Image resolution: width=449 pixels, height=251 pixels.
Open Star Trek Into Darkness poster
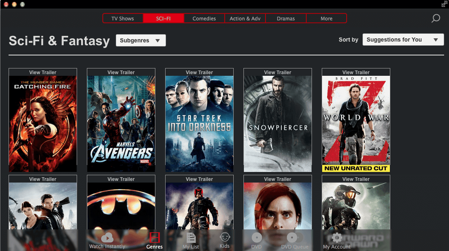tap(199, 123)
